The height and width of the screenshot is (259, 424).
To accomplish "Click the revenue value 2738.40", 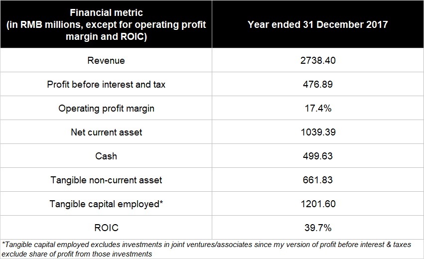I will click(x=317, y=61).
